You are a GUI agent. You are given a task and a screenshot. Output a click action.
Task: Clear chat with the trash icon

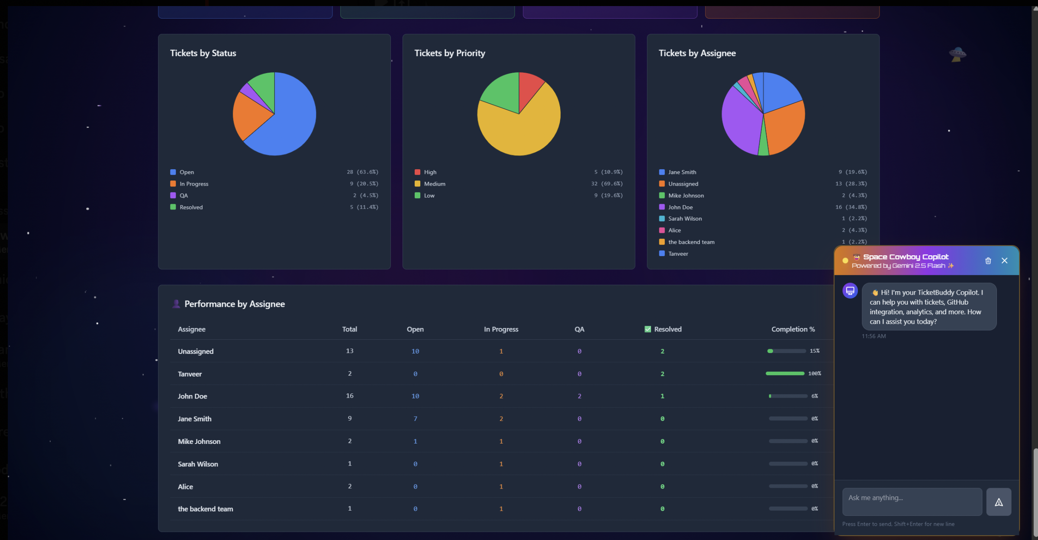tap(988, 260)
